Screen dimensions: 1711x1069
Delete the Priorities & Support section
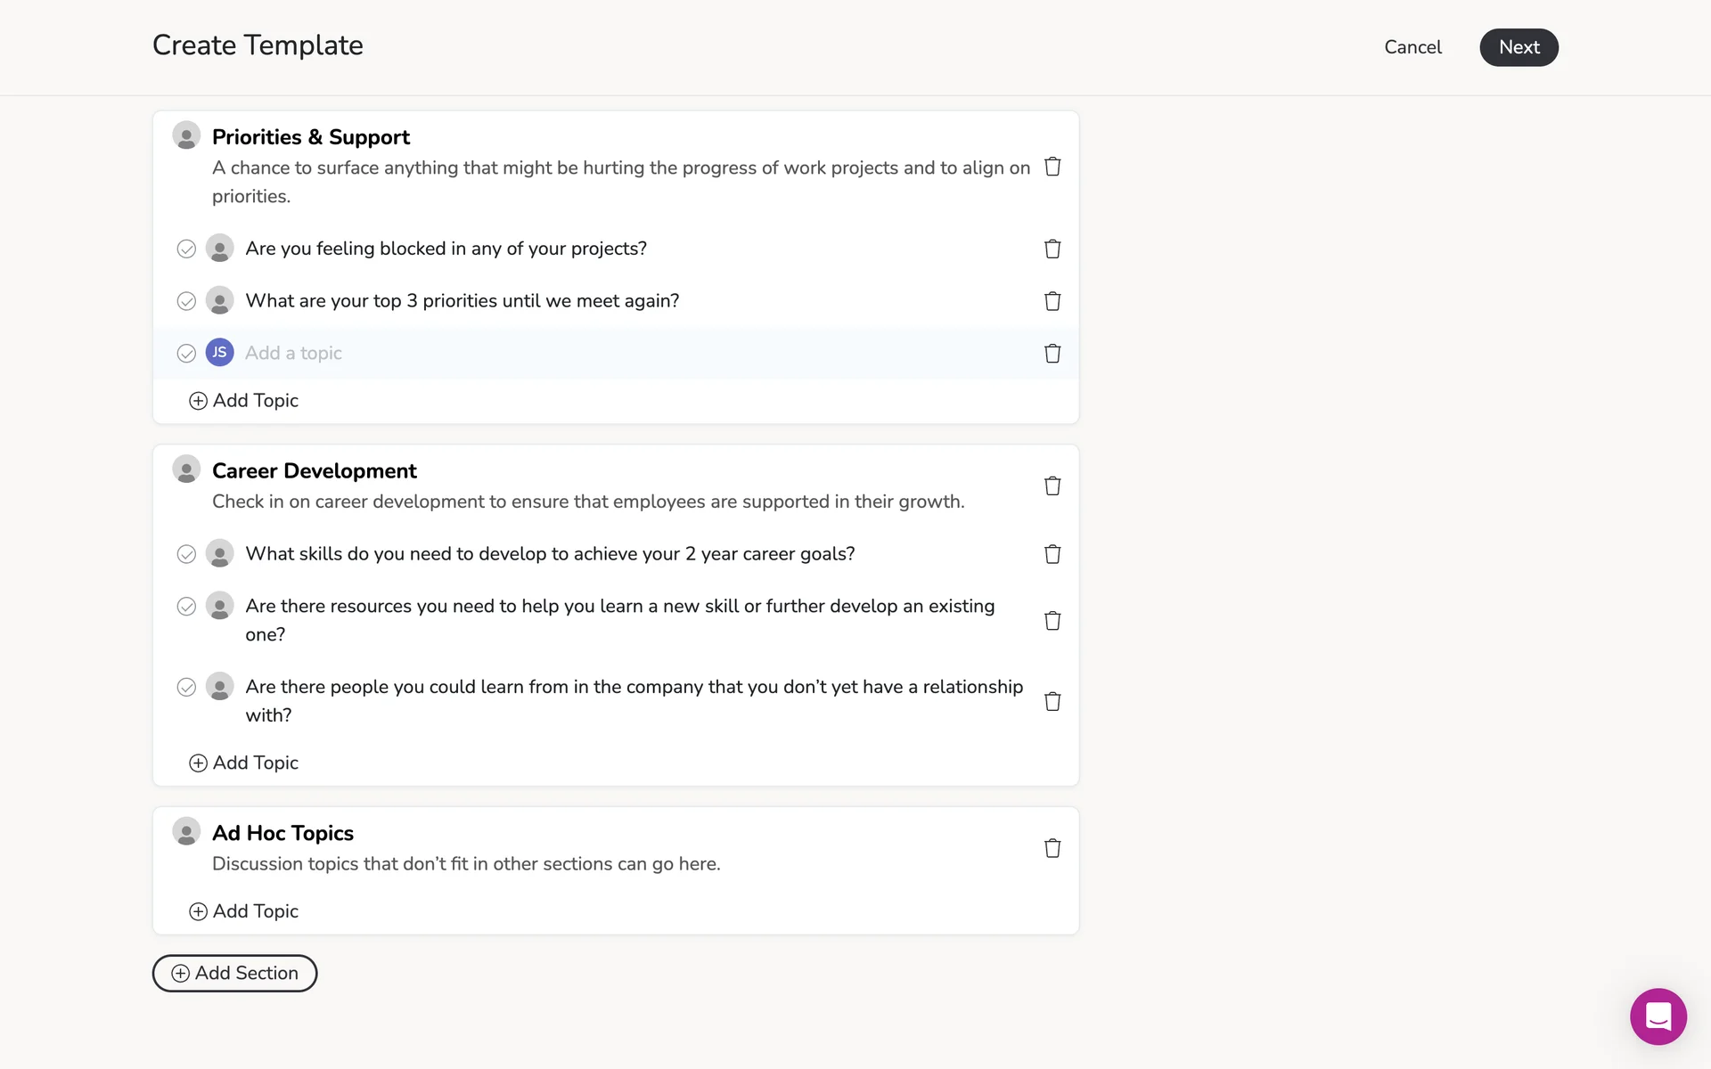pos(1052,167)
